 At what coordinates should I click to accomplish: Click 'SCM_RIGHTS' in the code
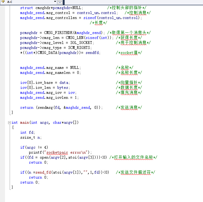pos(79,48)
